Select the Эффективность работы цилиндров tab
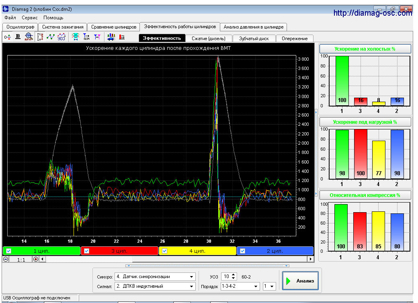 tap(180, 27)
